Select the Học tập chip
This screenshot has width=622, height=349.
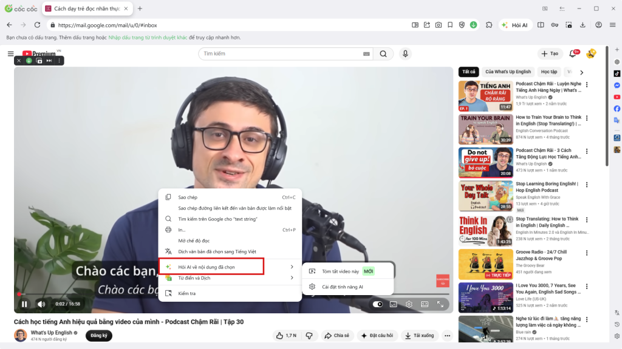point(549,71)
